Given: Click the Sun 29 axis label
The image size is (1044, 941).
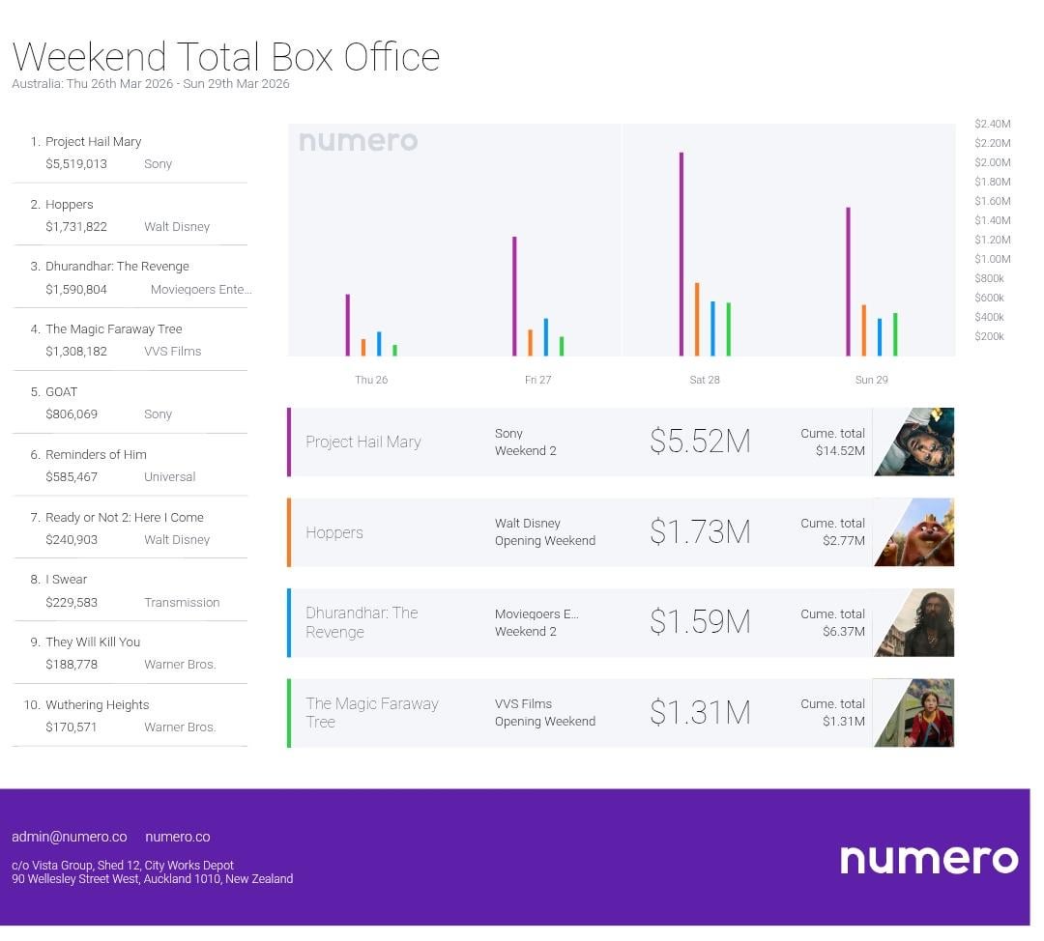Looking at the screenshot, I should pyautogui.click(x=871, y=380).
